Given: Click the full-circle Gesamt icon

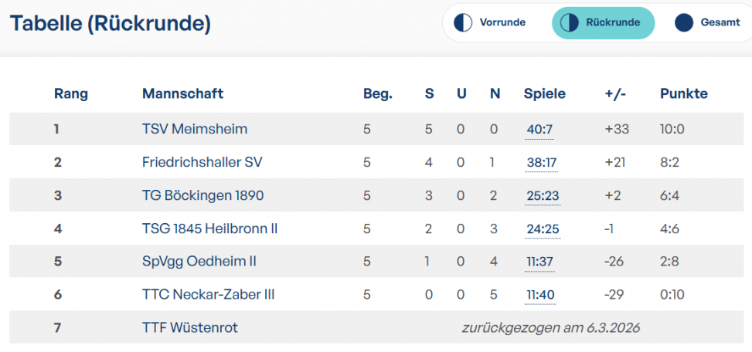Looking at the screenshot, I should click(684, 22).
